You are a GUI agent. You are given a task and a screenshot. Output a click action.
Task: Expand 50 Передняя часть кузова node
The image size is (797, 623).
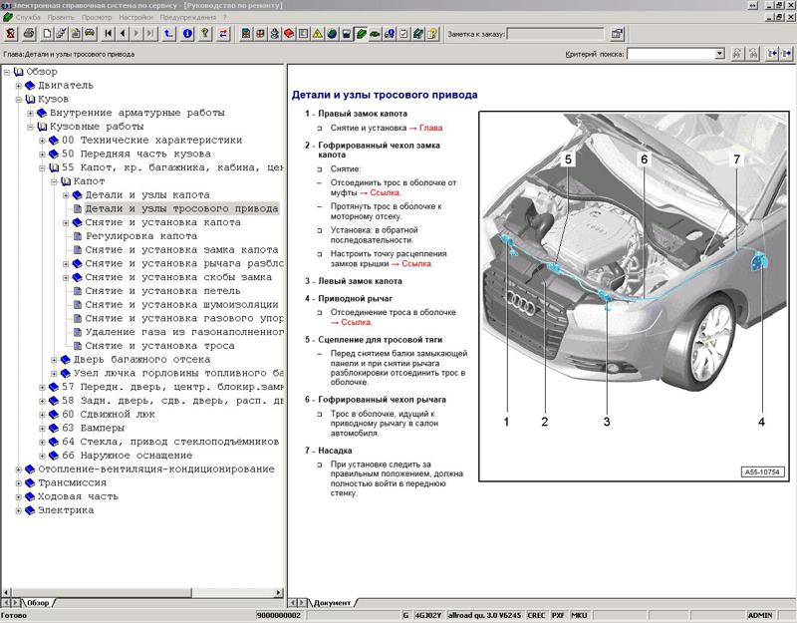(x=42, y=155)
